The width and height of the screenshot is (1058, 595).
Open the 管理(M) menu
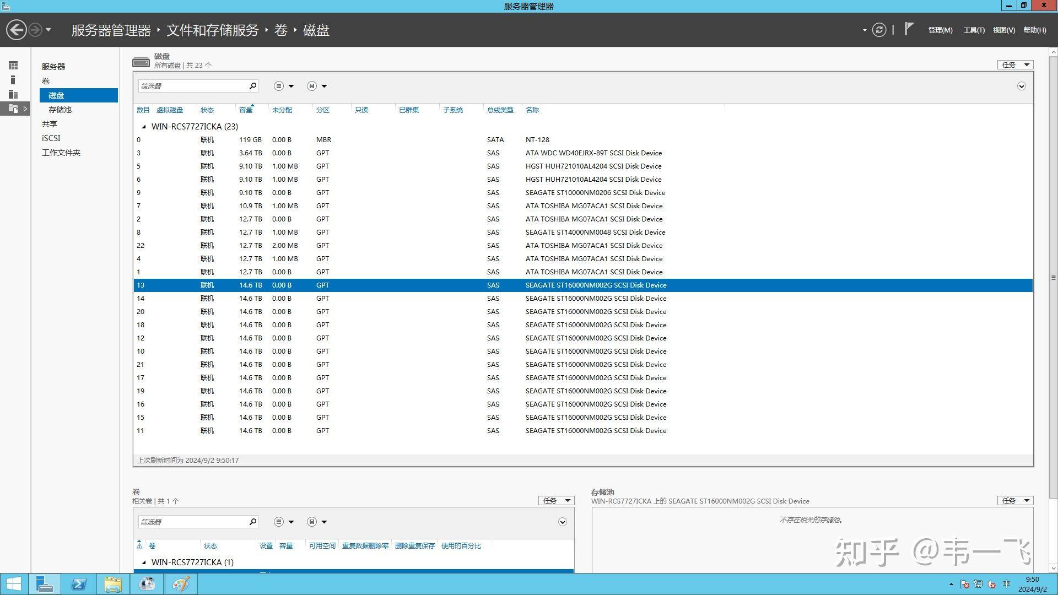940,30
